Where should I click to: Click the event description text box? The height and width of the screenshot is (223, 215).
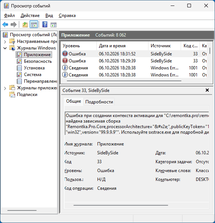137,124
